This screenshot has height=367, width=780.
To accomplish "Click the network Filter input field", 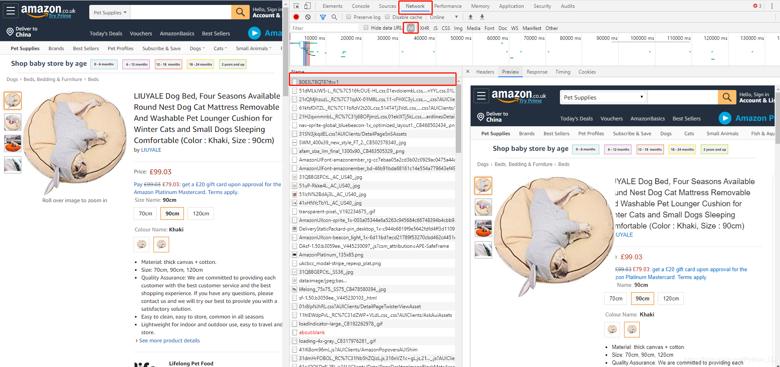I will [324, 28].
